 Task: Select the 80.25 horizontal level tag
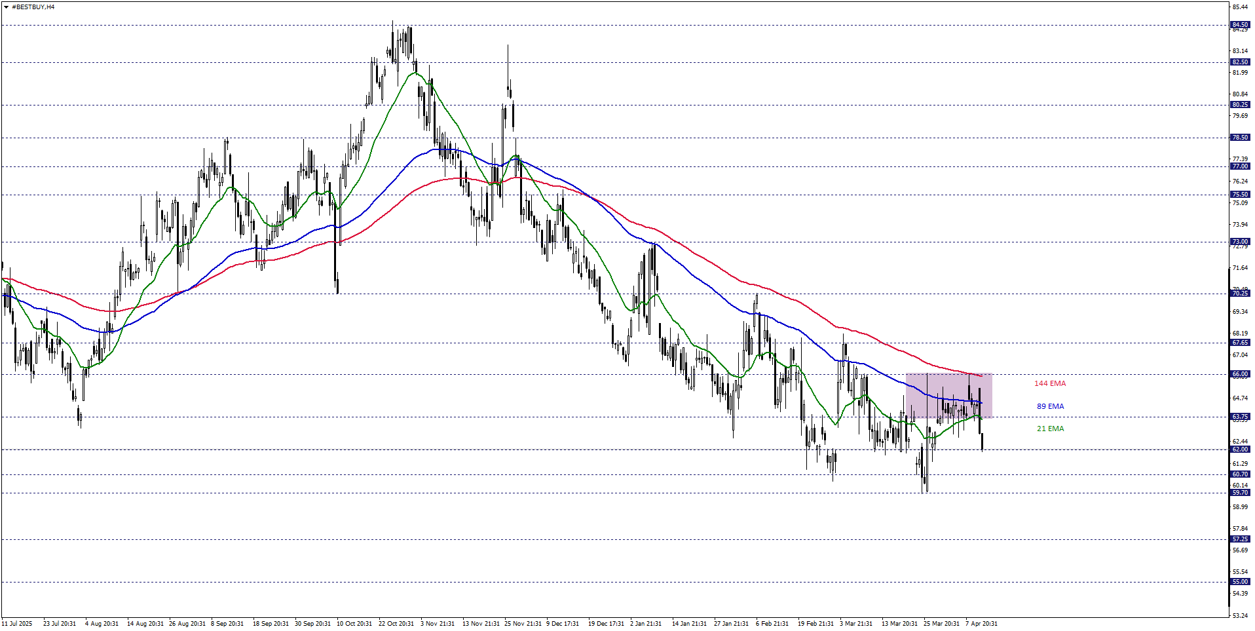click(1239, 105)
